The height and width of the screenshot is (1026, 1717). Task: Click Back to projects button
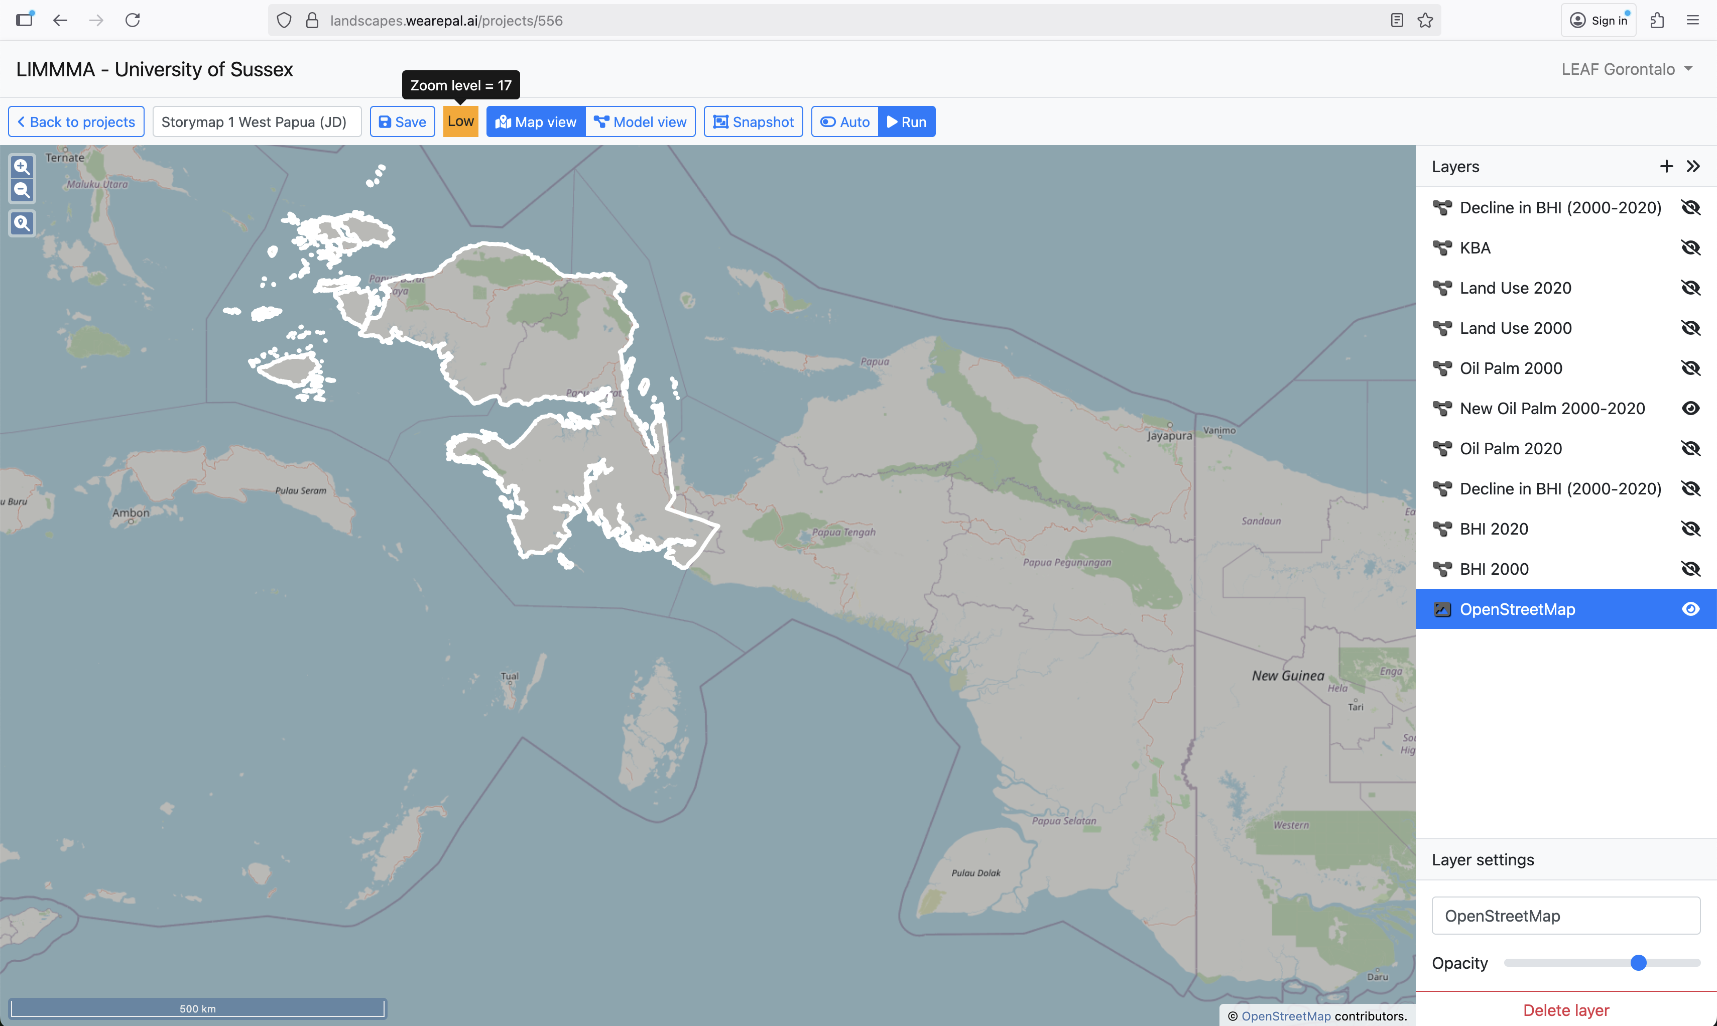coord(76,121)
